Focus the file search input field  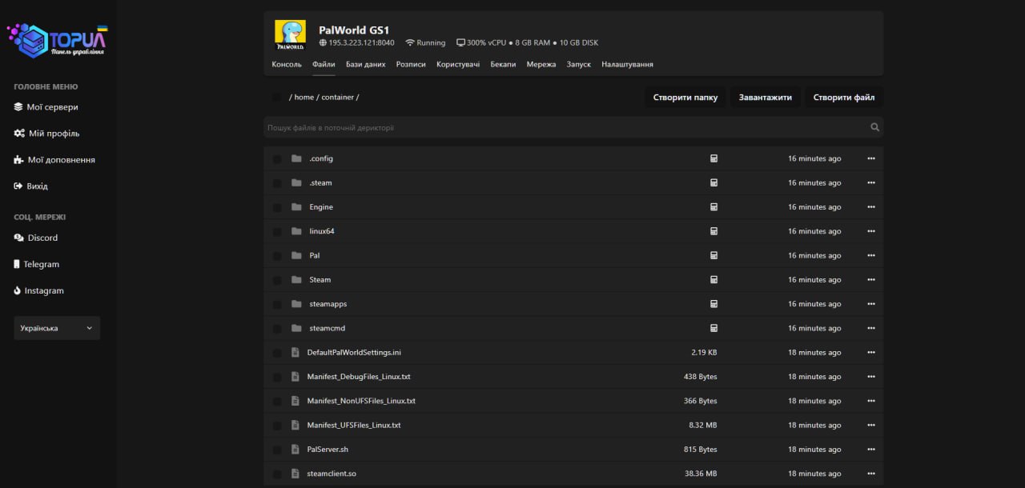[561, 127]
